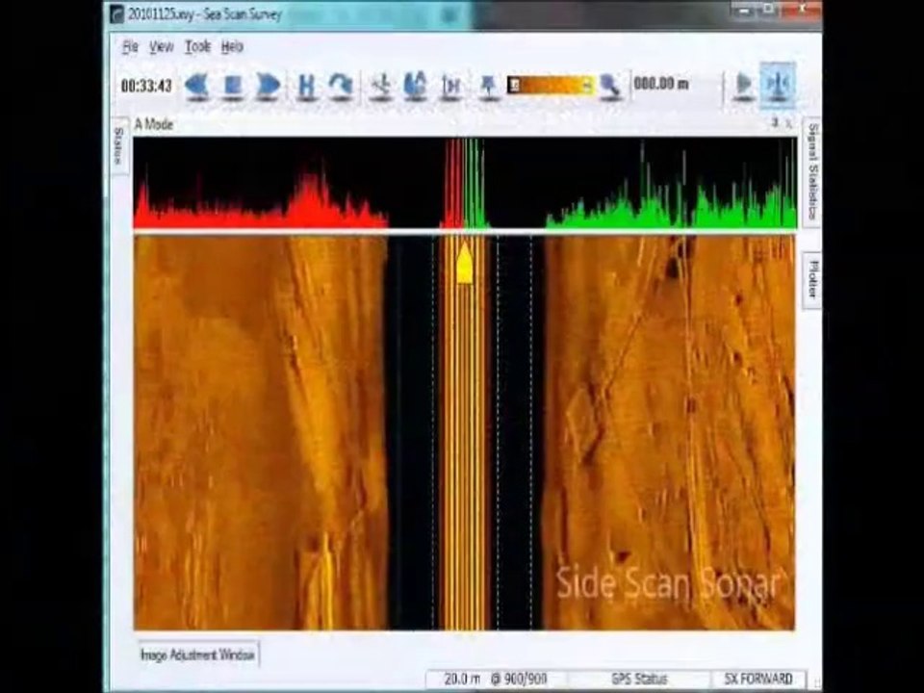The height and width of the screenshot is (693, 924).
Task: Click the Image Adjustment Window tab
Action: point(197,654)
